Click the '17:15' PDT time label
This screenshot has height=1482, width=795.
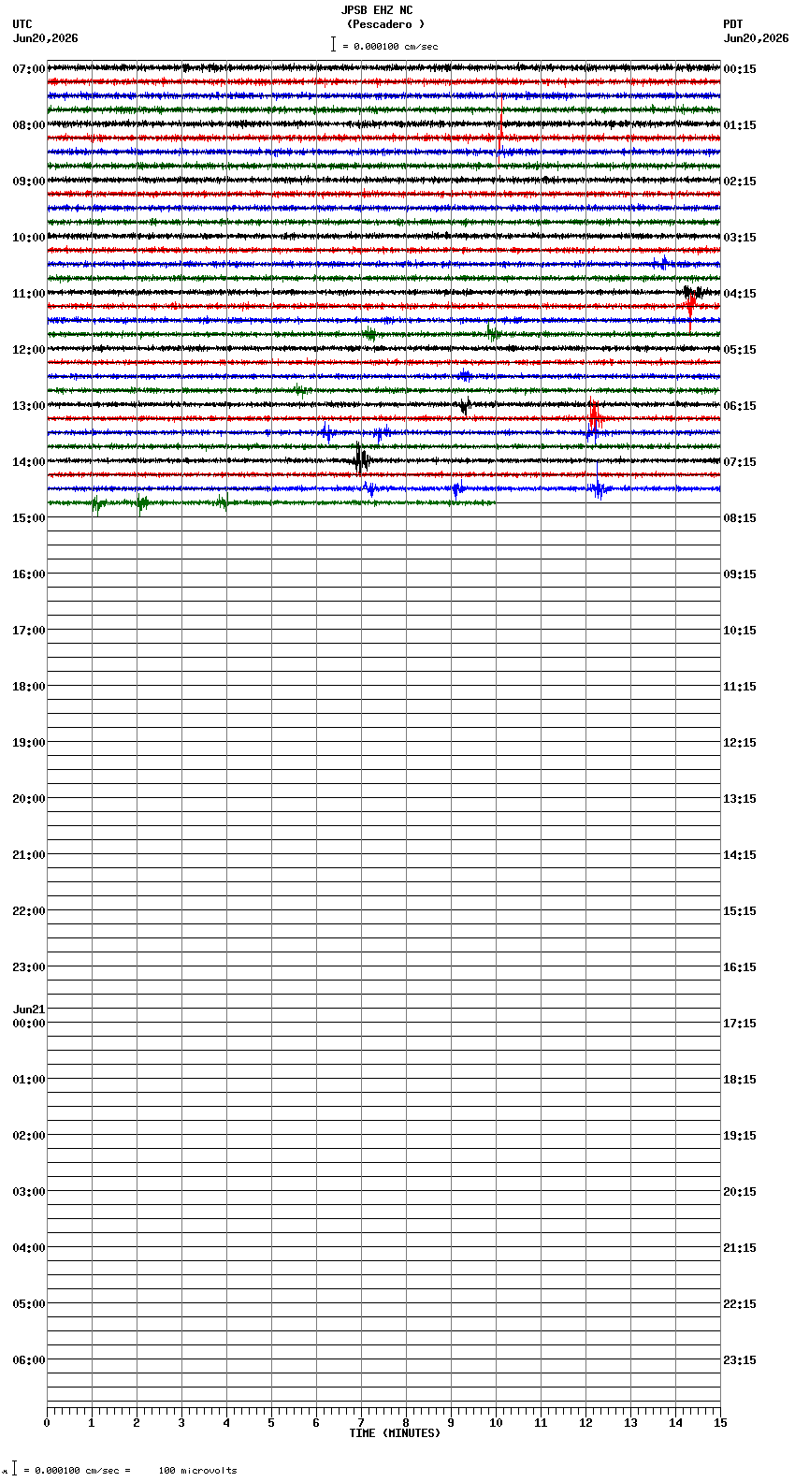tap(740, 1024)
